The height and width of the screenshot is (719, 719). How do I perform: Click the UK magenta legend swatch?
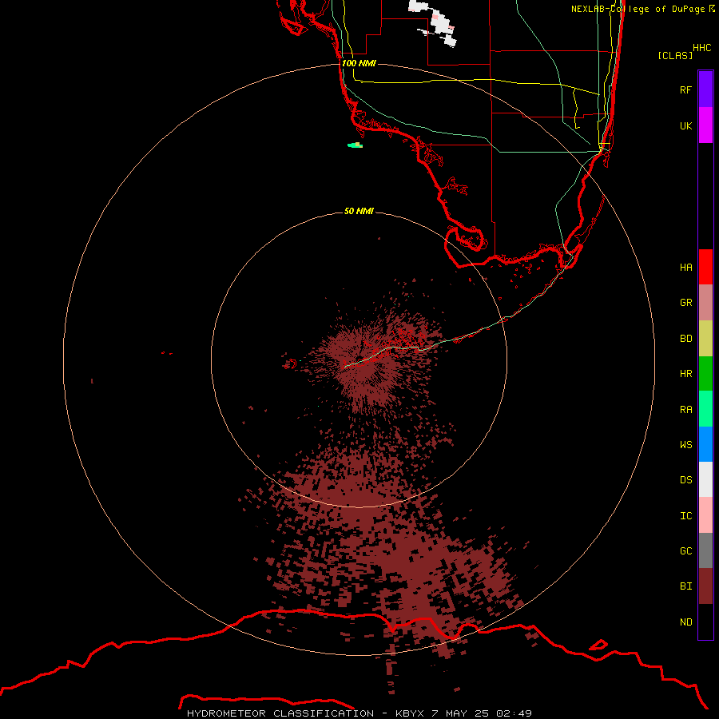pyautogui.click(x=705, y=125)
